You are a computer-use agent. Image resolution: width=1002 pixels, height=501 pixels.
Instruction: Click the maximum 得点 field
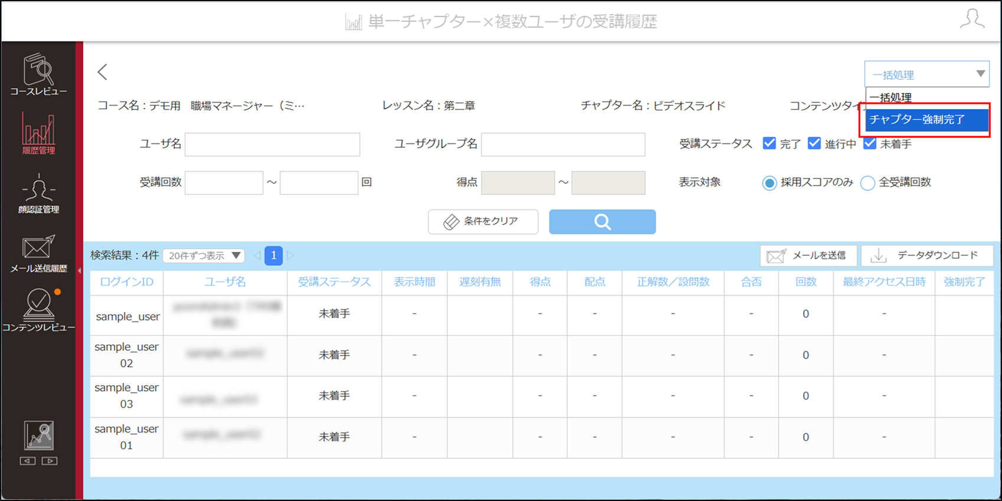click(x=608, y=183)
